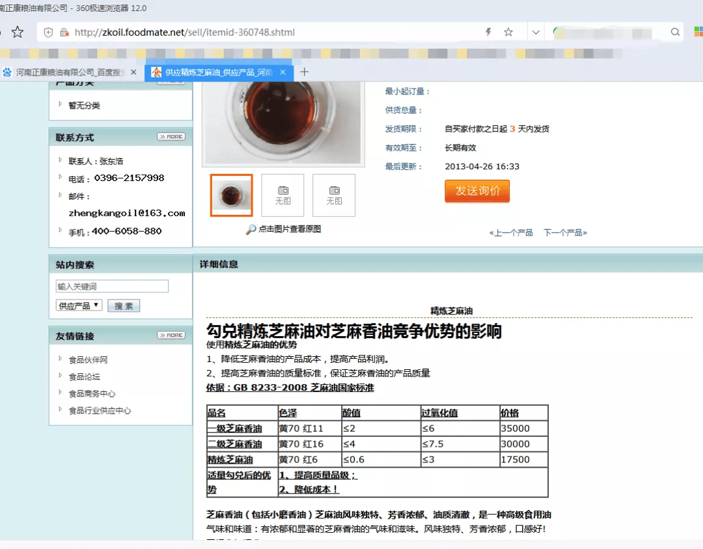Open the 供应产品 search category dropdown
Screen dimensions: 703x549
(78, 305)
